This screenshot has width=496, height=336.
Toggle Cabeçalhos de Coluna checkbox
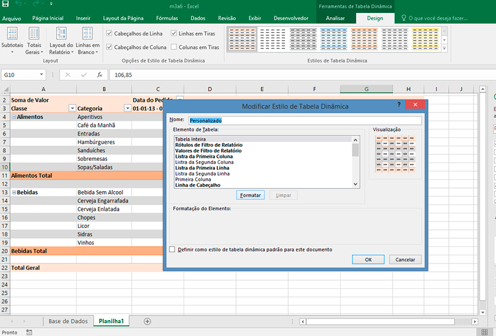pos(109,47)
